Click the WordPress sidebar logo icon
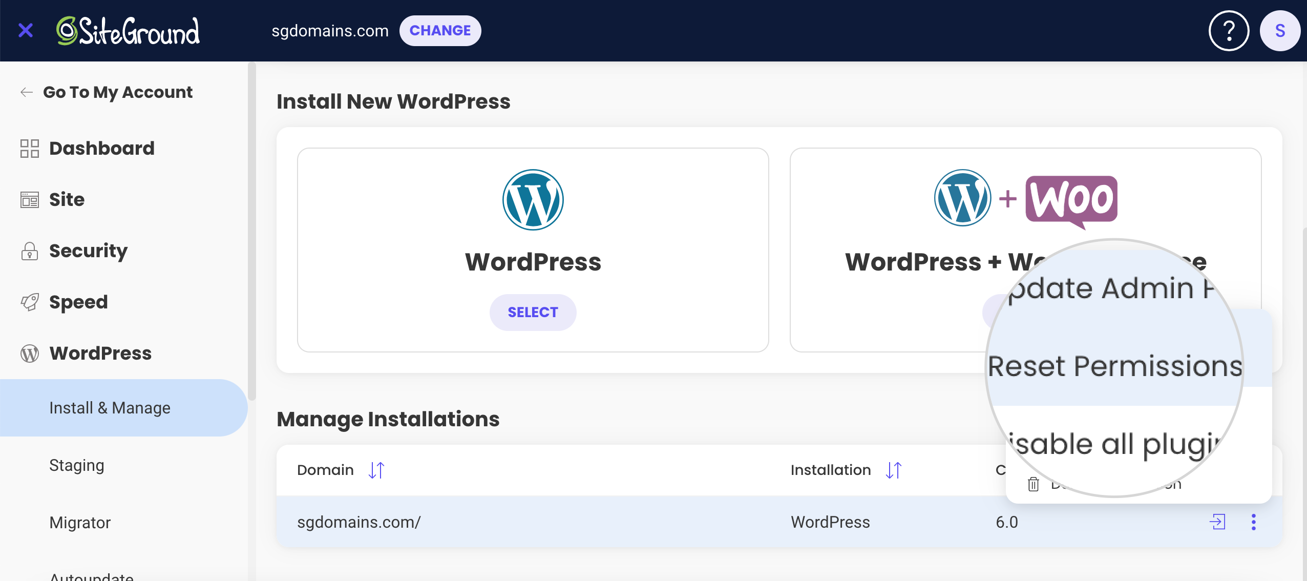This screenshot has width=1307, height=581. point(30,354)
